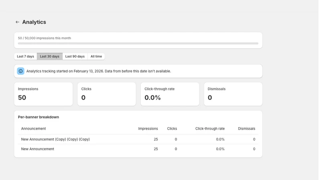321x180 pixels.
Task: Click the analytics tracking started notice text
Action: [x=99, y=71]
